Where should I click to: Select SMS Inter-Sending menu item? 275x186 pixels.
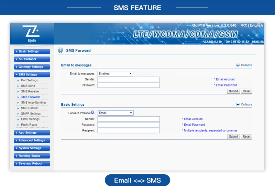pyautogui.click(x=33, y=103)
